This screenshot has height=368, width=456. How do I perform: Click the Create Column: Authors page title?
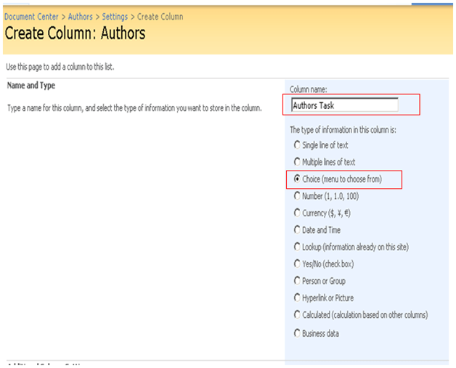pyautogui.click(x=75, y=33)
